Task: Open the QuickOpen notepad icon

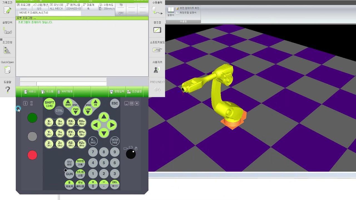Action: tap(8, 70)
